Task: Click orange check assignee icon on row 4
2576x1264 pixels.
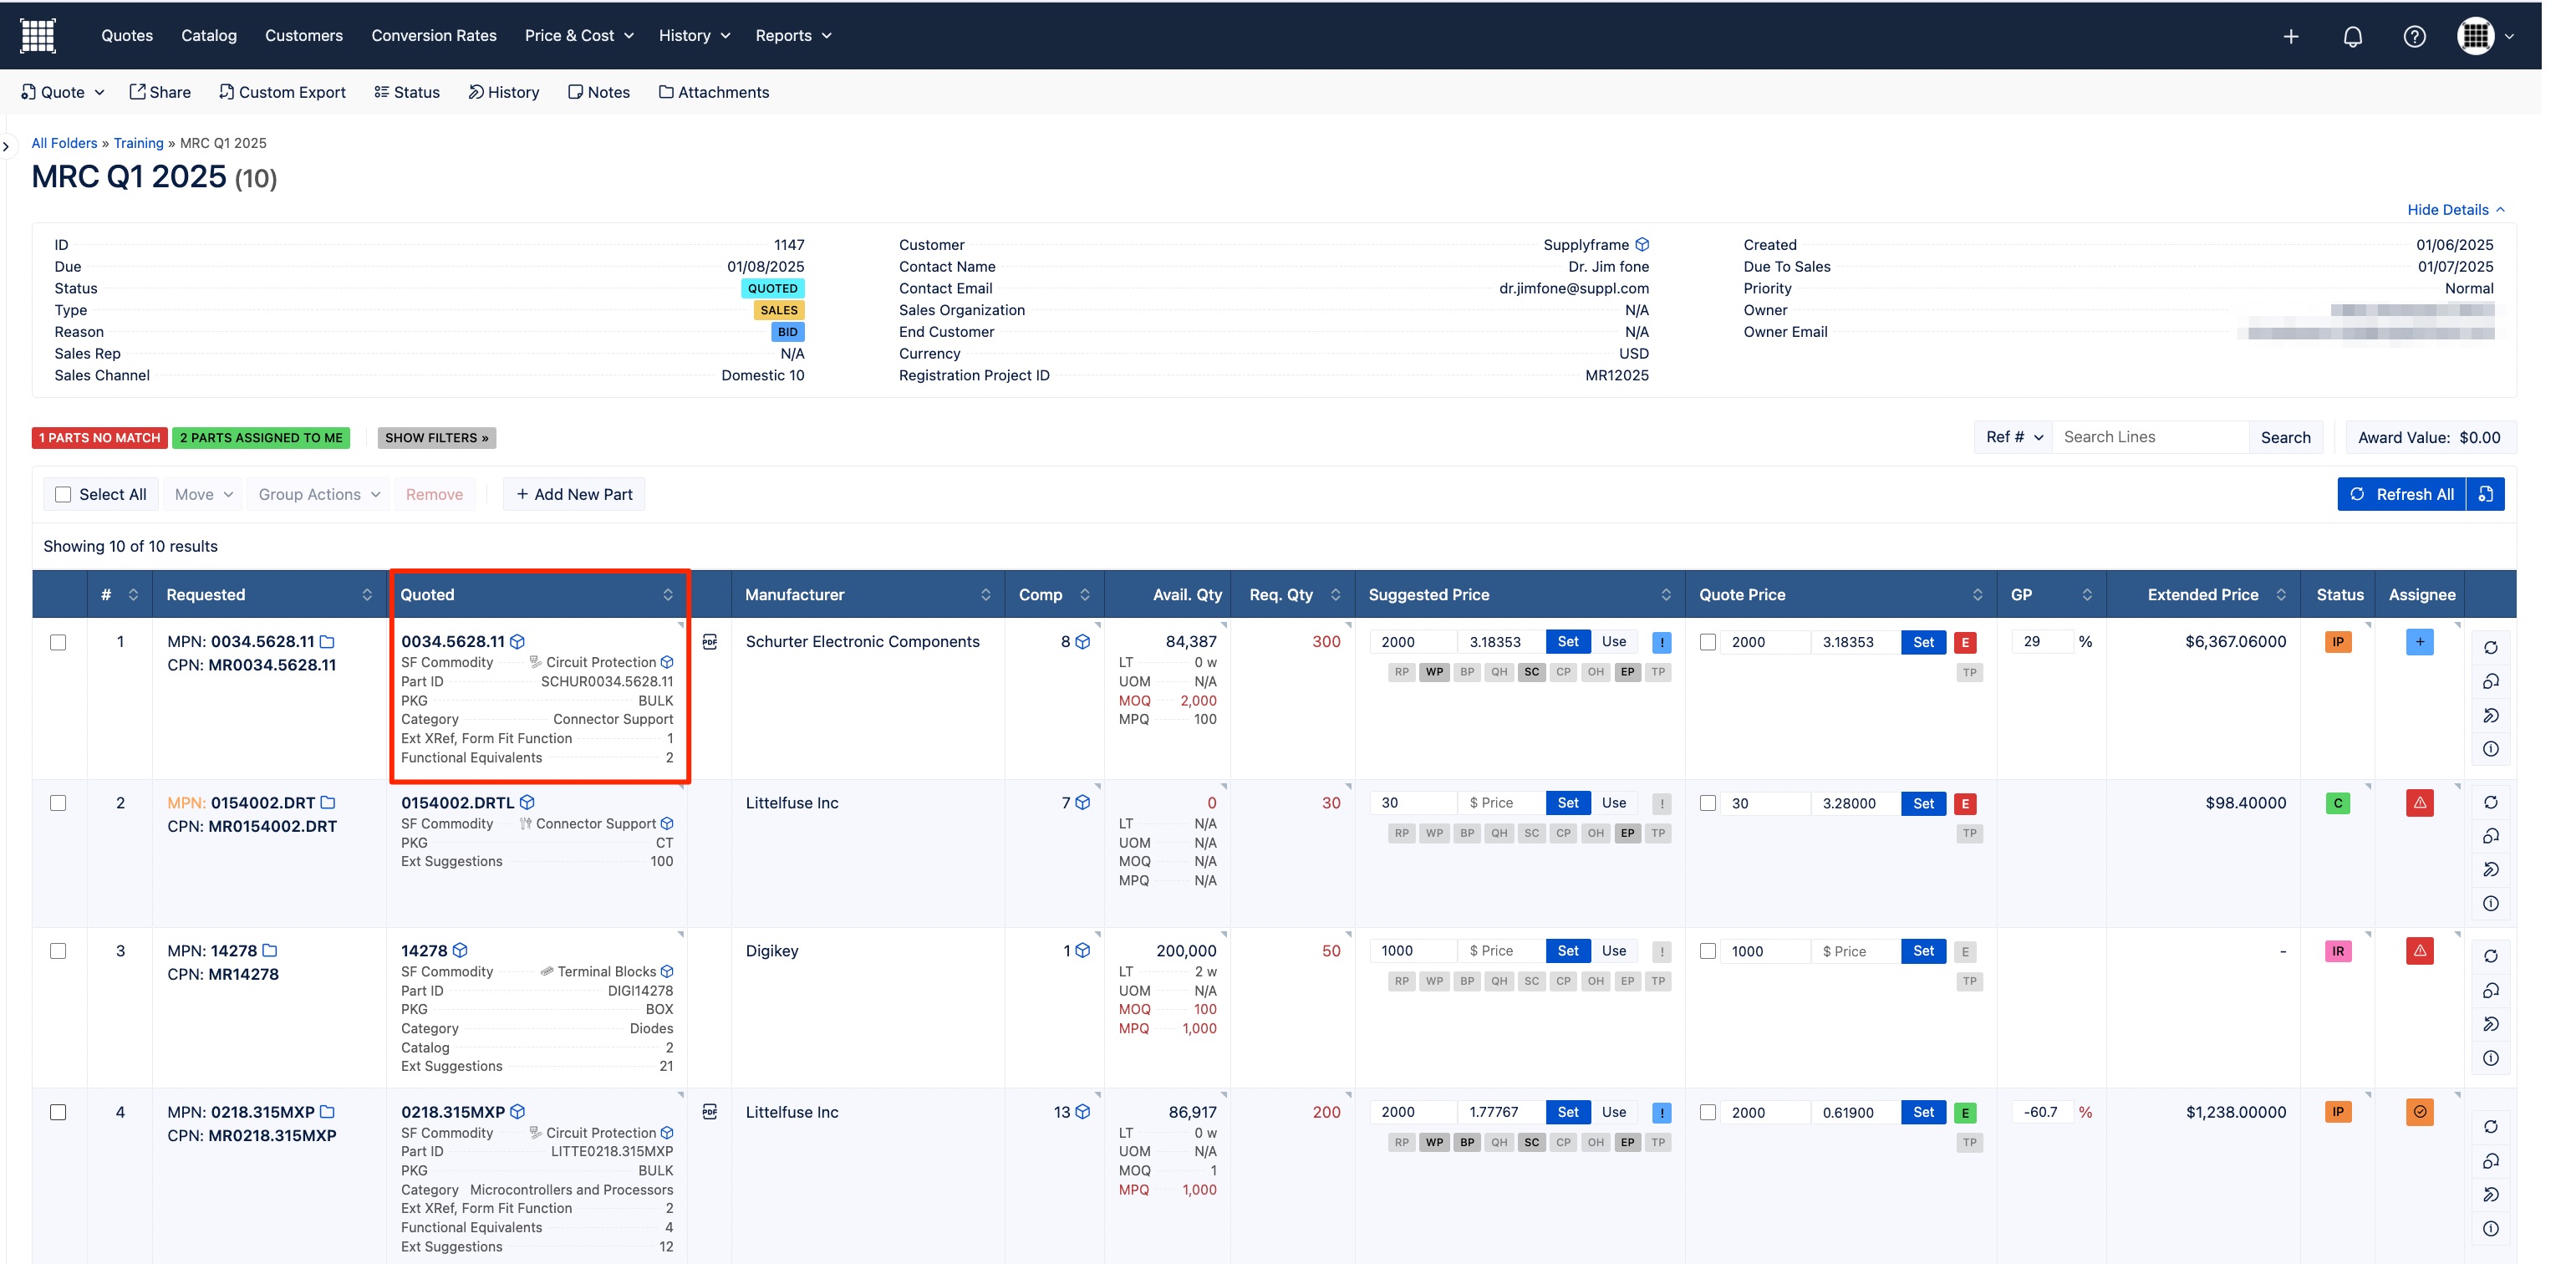Action: 2419,1112
